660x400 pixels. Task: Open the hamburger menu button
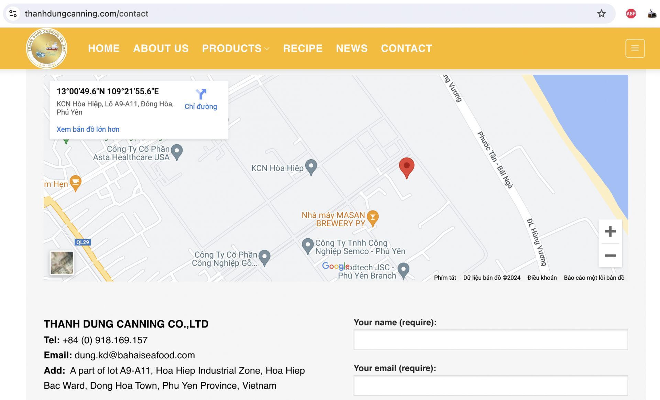pos(635,48)
